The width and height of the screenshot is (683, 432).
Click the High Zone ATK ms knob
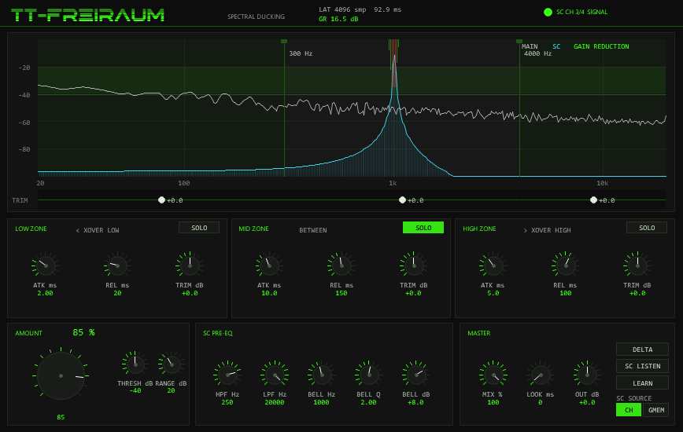point(493,265)
